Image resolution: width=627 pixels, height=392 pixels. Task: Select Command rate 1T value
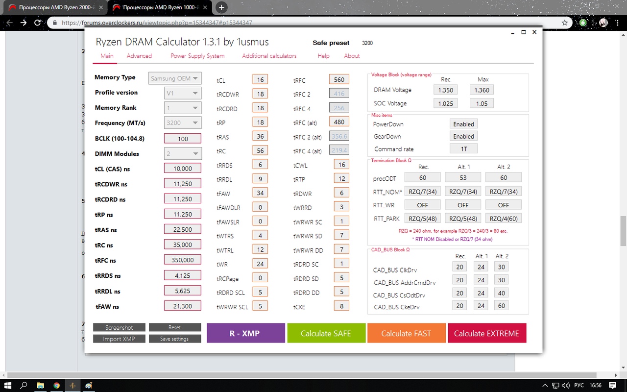tap(463, 148)
